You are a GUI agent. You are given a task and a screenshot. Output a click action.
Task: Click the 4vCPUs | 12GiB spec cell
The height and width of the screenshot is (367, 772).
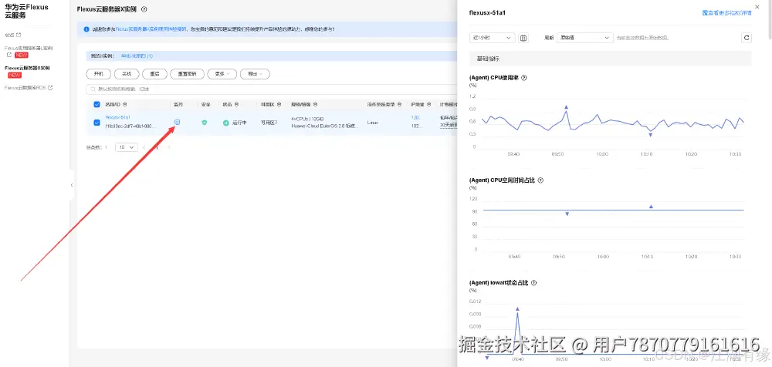[308, 119]
